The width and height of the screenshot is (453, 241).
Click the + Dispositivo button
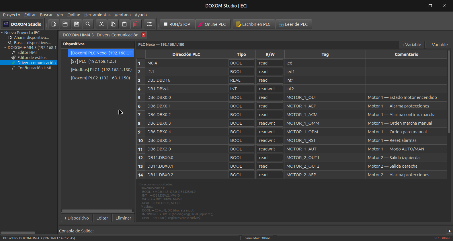coord(77,218)
